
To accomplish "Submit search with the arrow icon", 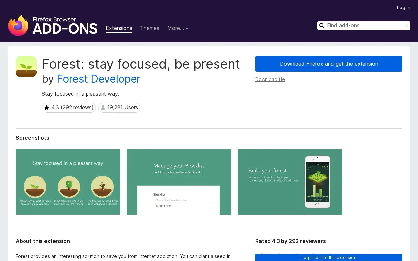I will click(x=406, y=26).
